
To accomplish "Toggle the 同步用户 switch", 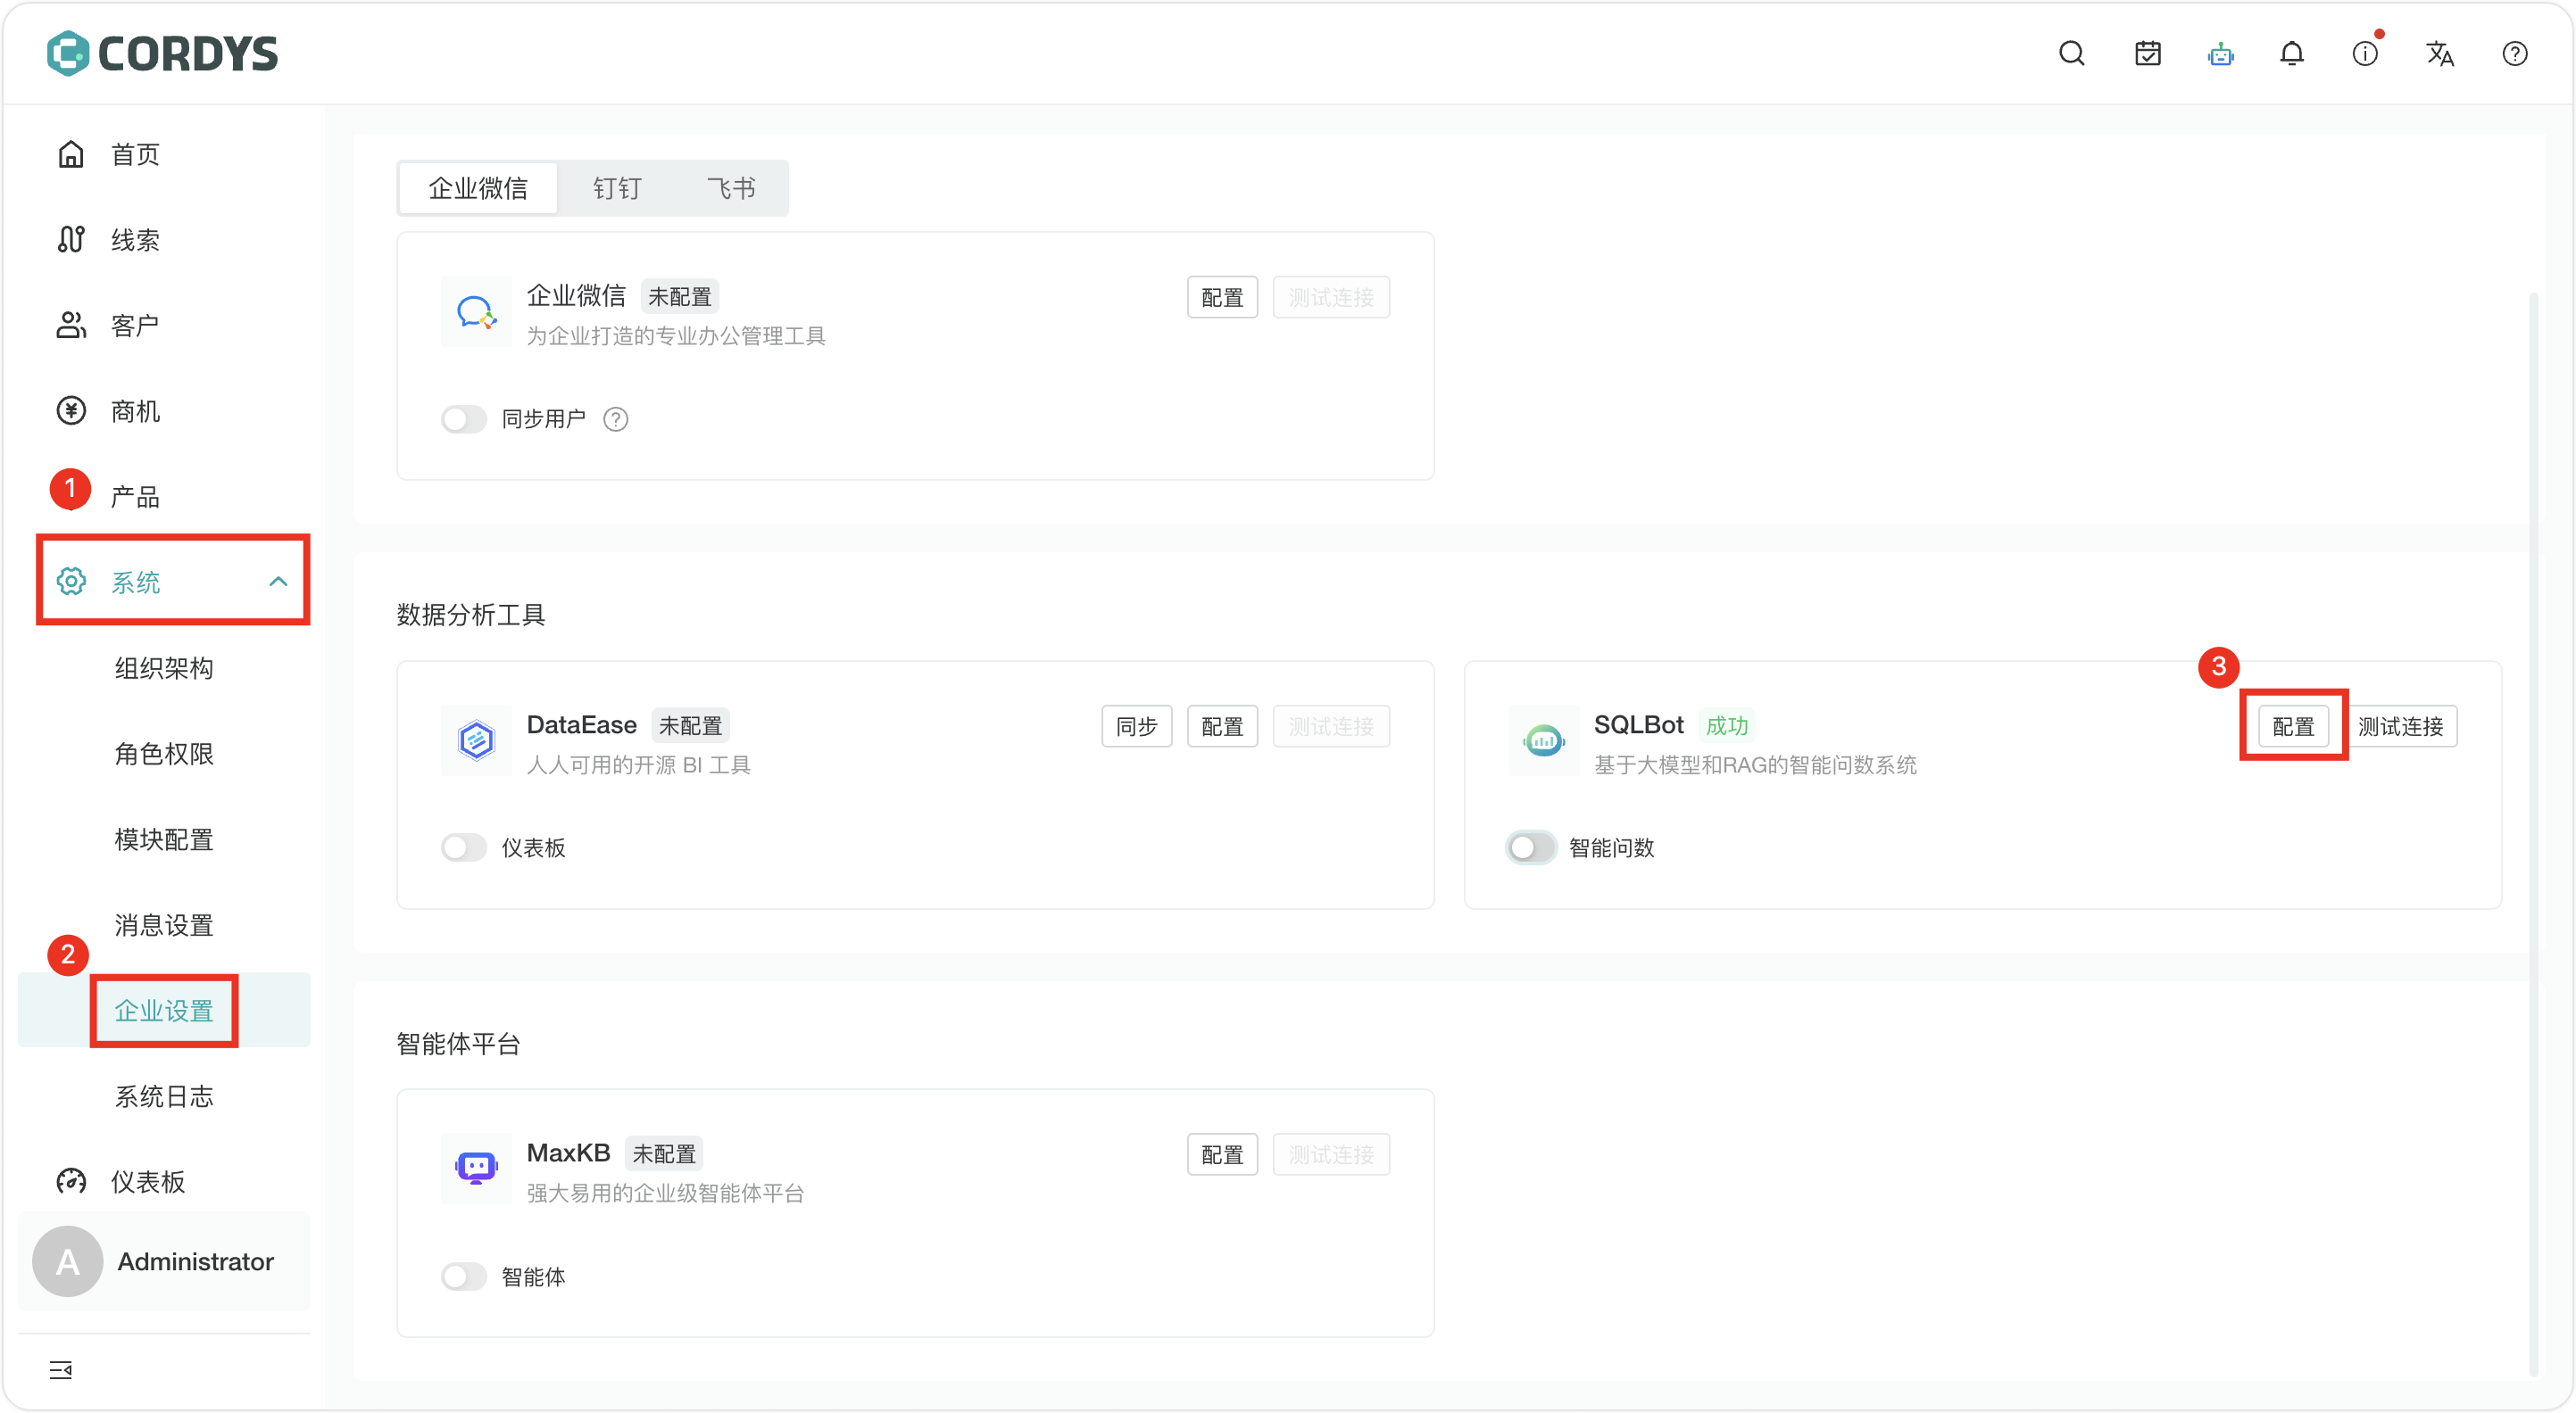I will [463, 419].
